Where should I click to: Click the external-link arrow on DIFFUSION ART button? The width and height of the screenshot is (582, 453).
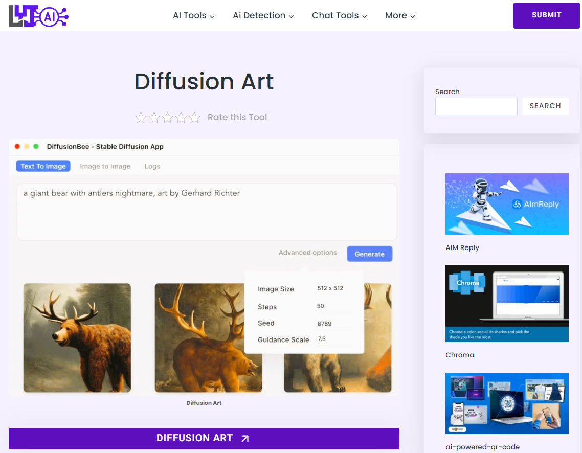tap(244, 438)
